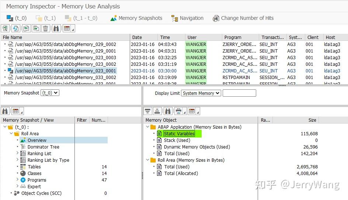Sort by File Name column header
Screen dimensions: 348x200
click(x=65, y=37)
